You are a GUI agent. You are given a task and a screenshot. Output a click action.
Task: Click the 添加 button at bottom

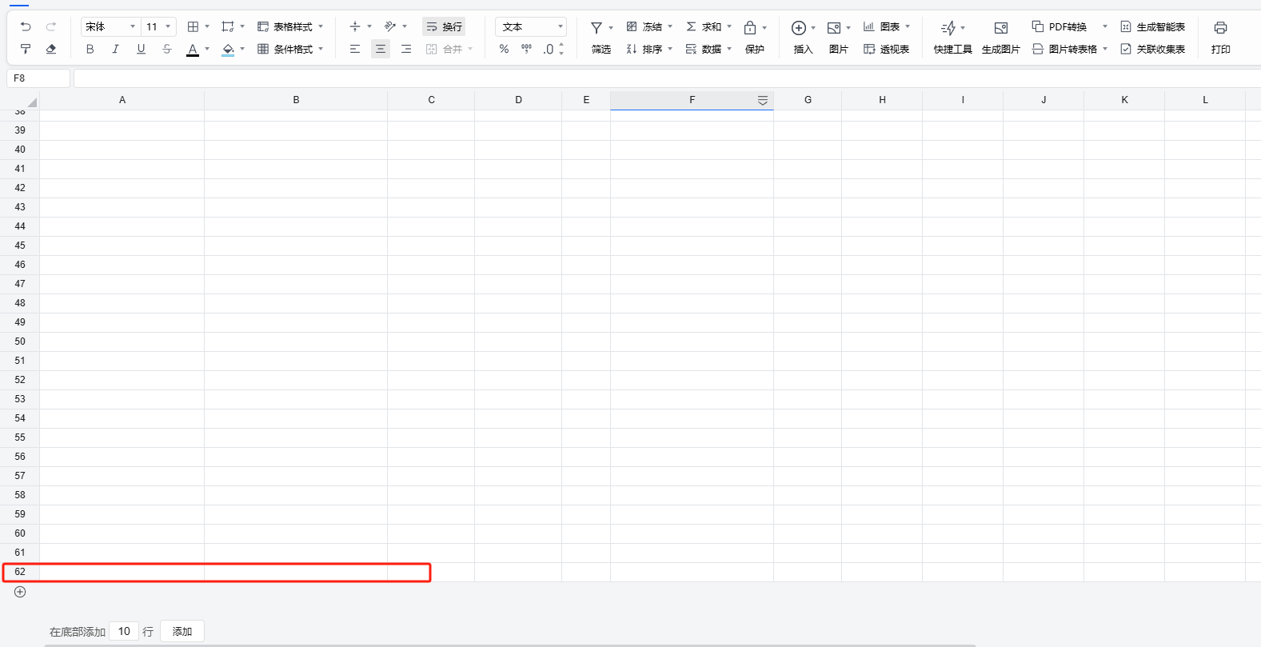[x=182, y=631]
